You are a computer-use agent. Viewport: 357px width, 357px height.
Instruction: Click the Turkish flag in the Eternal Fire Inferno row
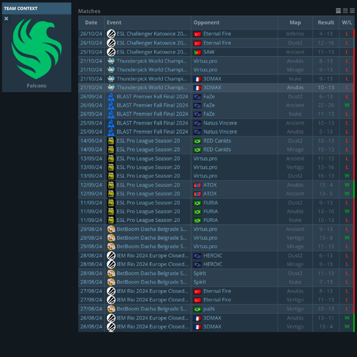197,34
